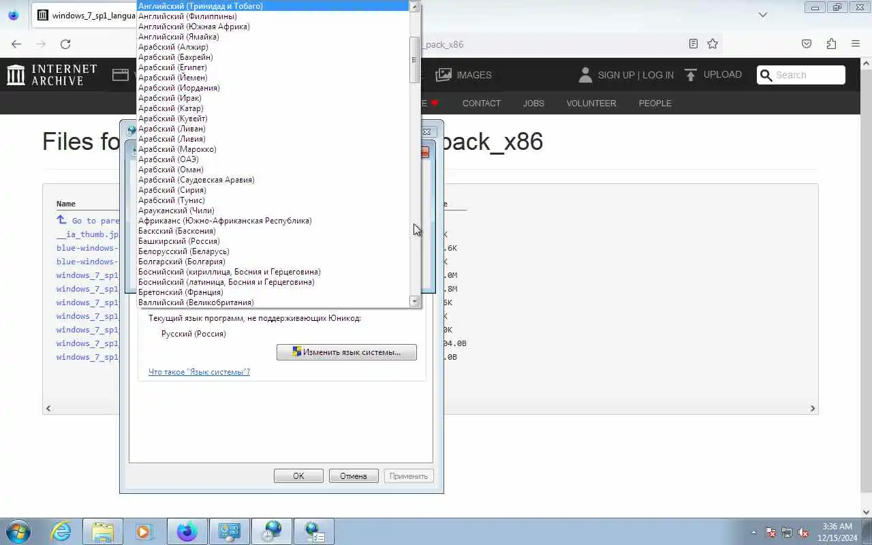Screen dimensions: 872x545
Task: Select Арабский (Египет) option
Action: coord(272,67)
